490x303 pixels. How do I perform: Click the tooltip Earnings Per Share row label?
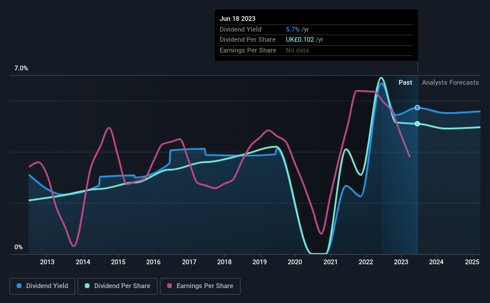[248, 50]
